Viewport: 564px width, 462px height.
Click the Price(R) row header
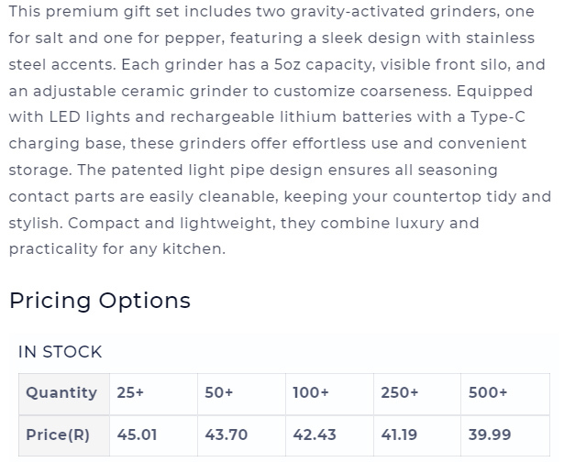64,435
